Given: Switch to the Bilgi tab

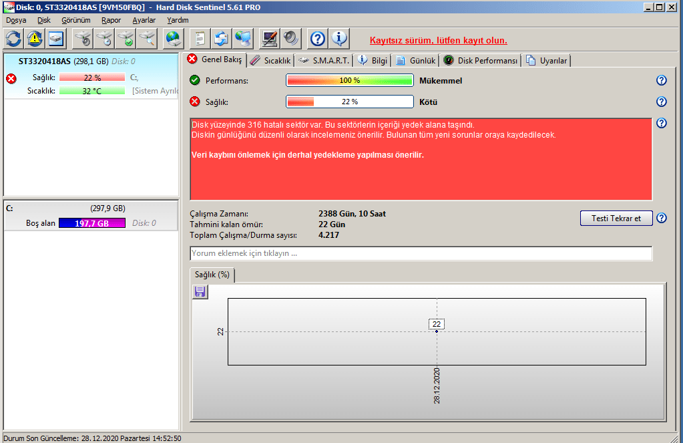Looking at the screenshot, I should click(x=373, y=61).
